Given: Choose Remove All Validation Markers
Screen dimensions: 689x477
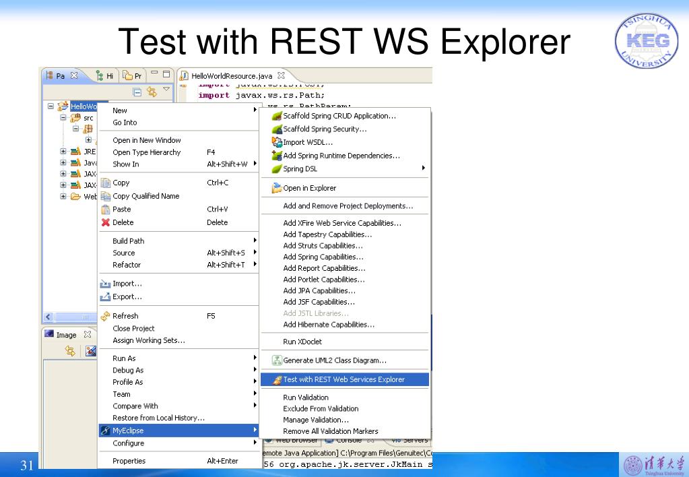Looking at the screenshot, I should [x=331, y=431].
